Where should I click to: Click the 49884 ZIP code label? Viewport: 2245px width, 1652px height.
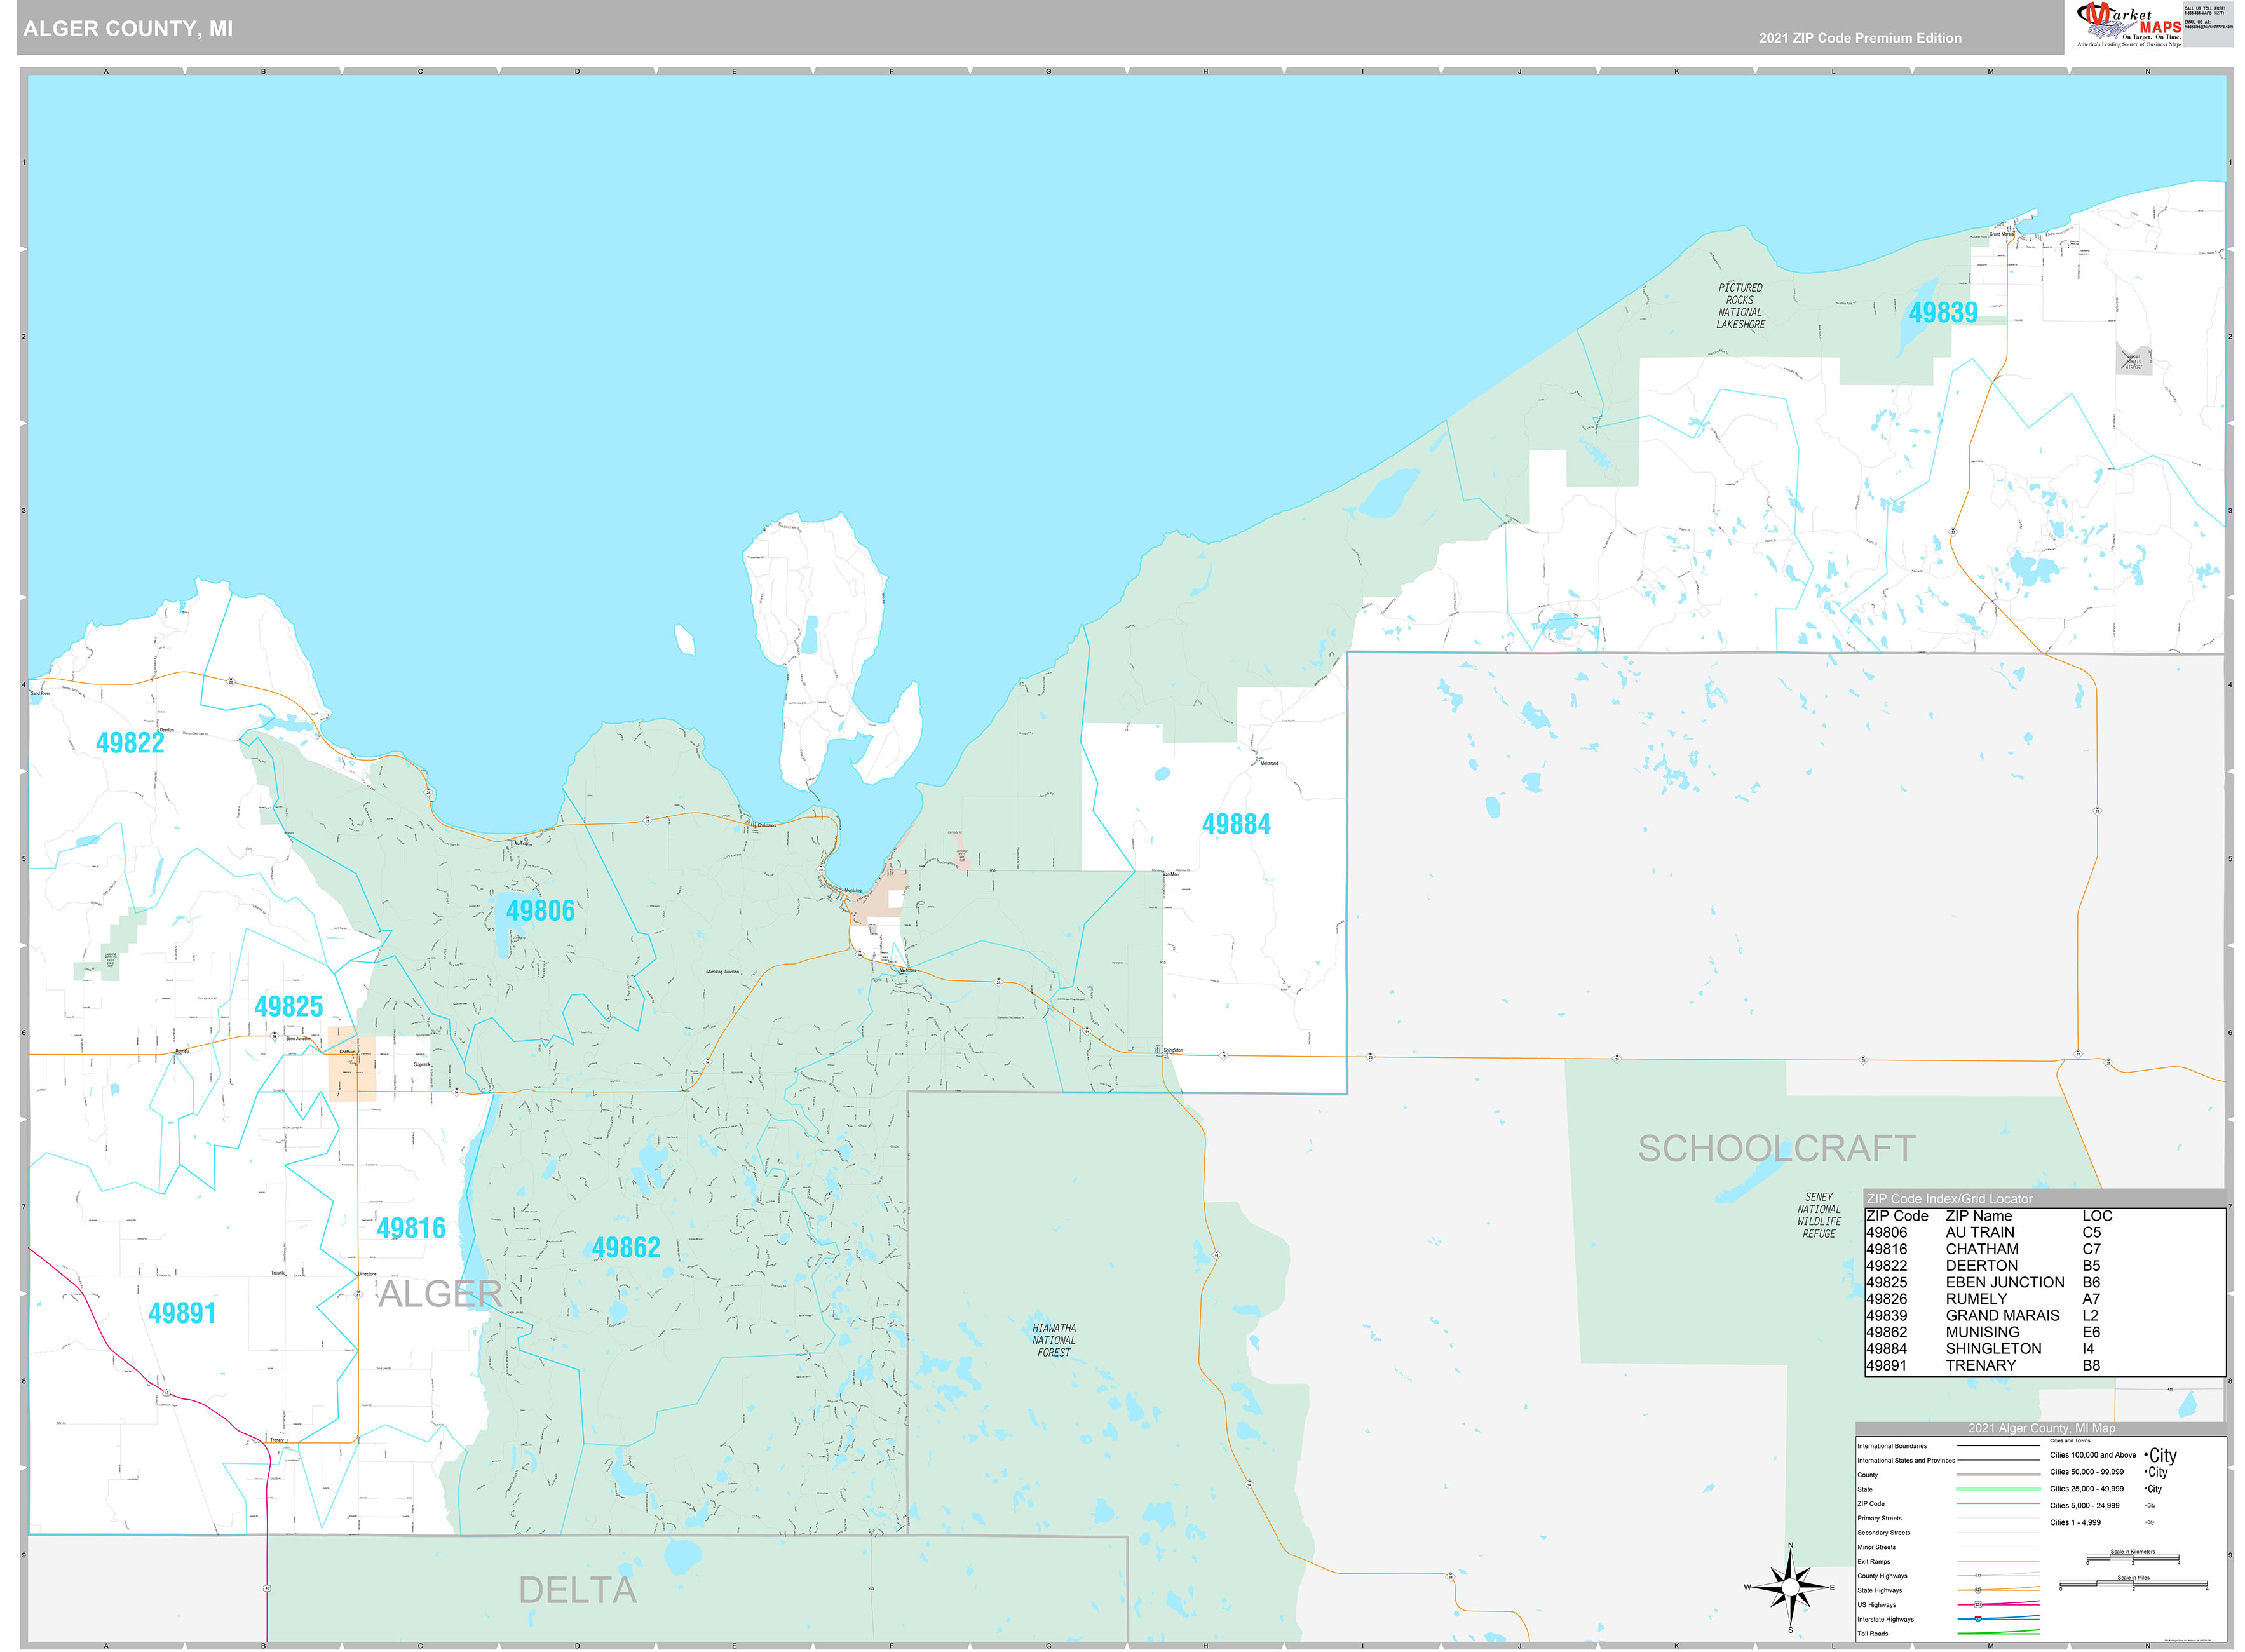(x=1236, y=824)
